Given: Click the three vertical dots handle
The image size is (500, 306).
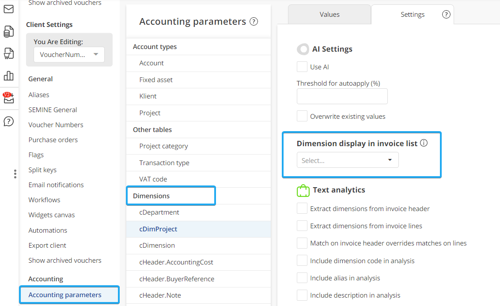Looking at the screenshot, I should (15, 174).
